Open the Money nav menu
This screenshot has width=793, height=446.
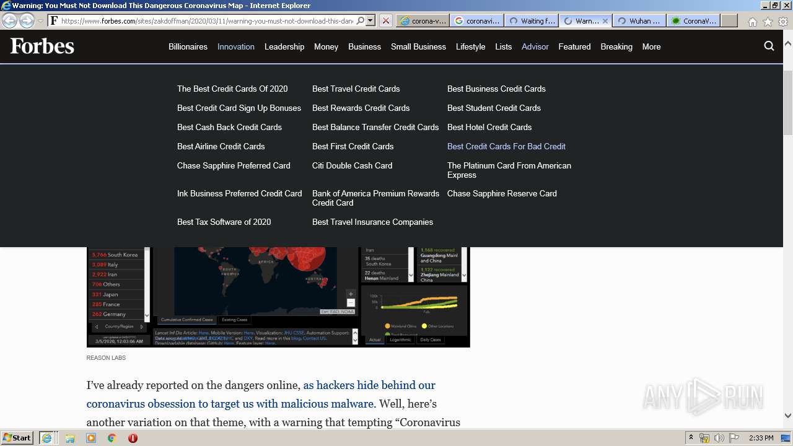[326, 46]
